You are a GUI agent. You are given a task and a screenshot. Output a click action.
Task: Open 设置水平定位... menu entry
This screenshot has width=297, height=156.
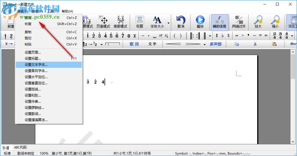pyautogui.click(x=49, y=77)
